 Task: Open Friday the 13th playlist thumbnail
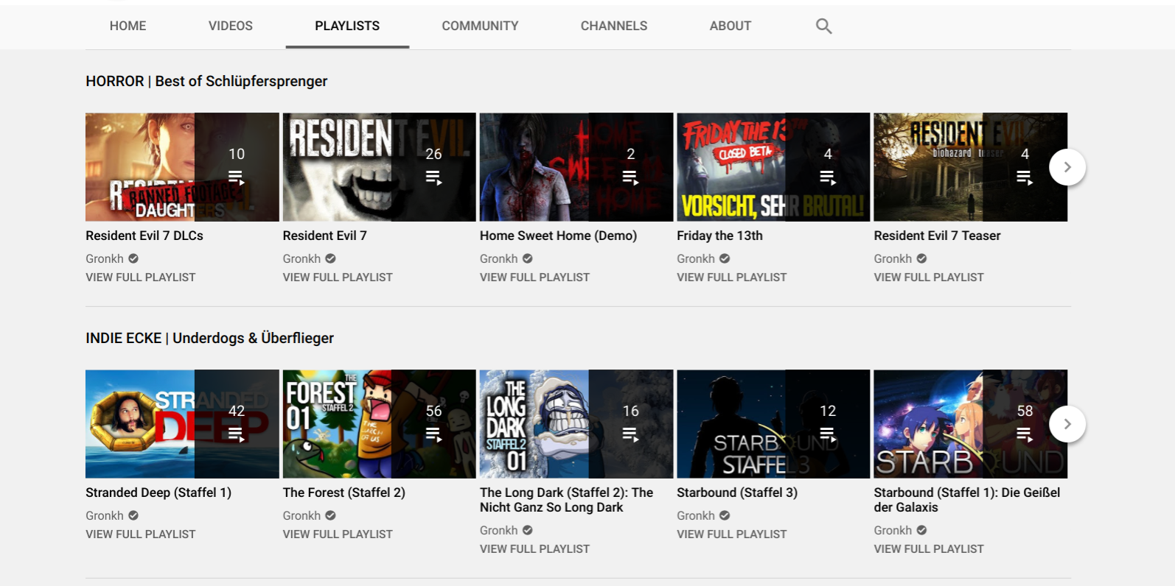773,167
